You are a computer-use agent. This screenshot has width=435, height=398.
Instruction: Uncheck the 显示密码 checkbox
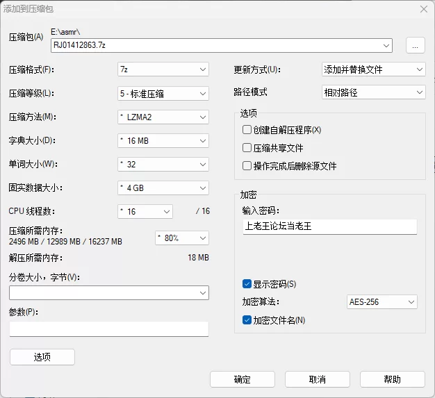(x=247, y=283)
